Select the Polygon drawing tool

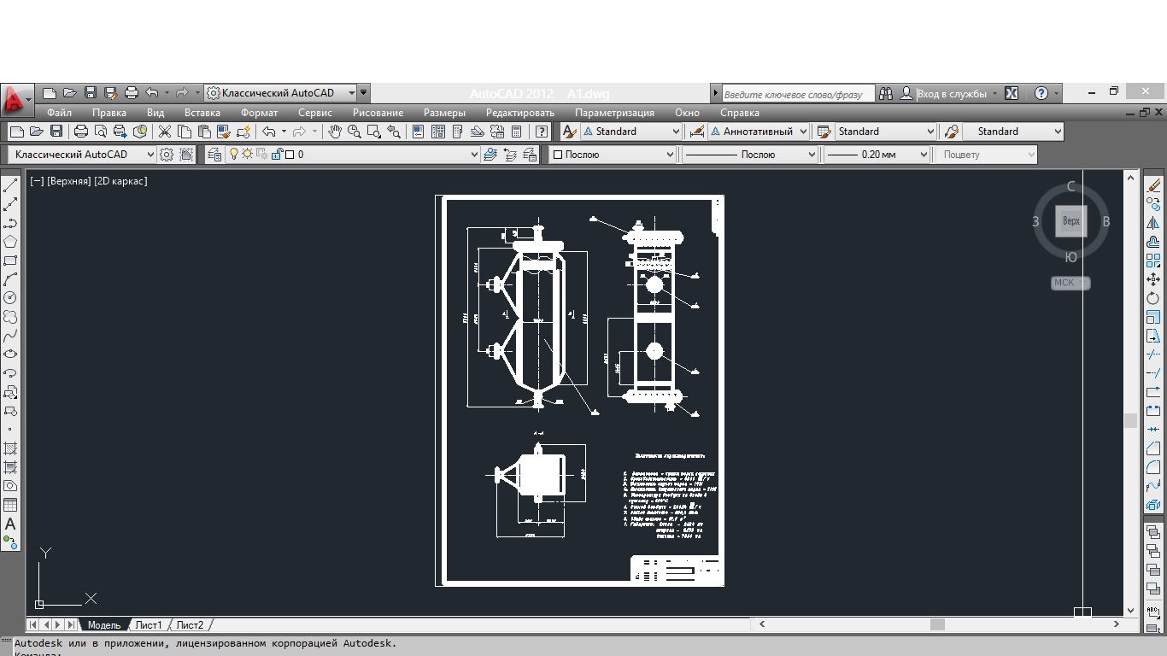(x=10, y=242)
